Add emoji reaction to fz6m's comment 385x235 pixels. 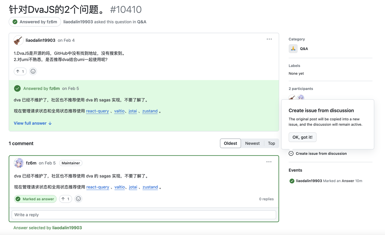point(78,199)
